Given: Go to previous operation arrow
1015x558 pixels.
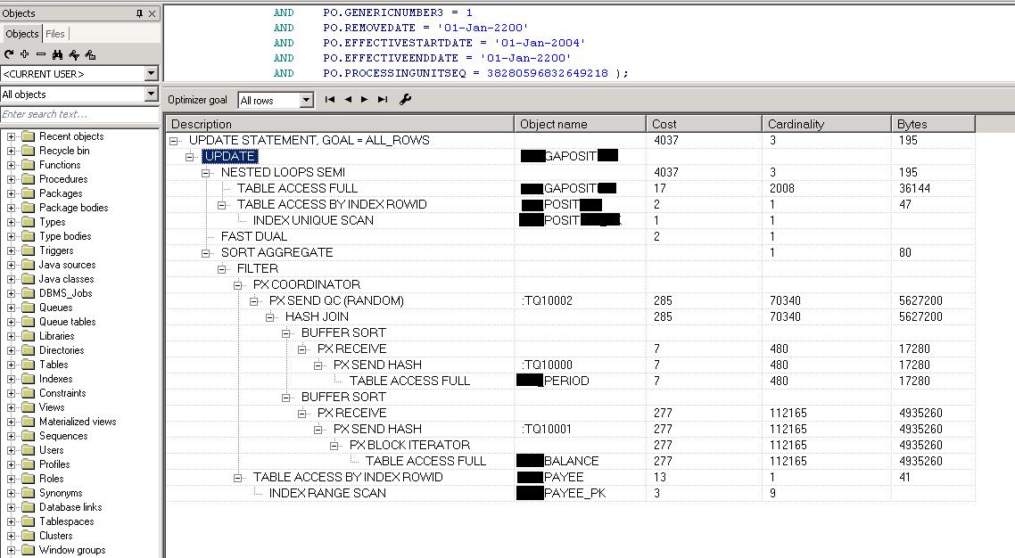Looking at the screenshot, I should (348, 100).
